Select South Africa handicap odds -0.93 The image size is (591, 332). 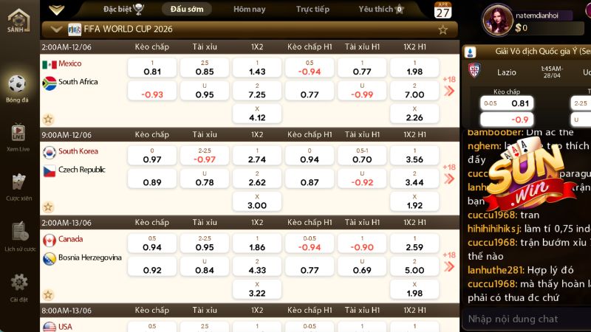[x=152, y=91]
